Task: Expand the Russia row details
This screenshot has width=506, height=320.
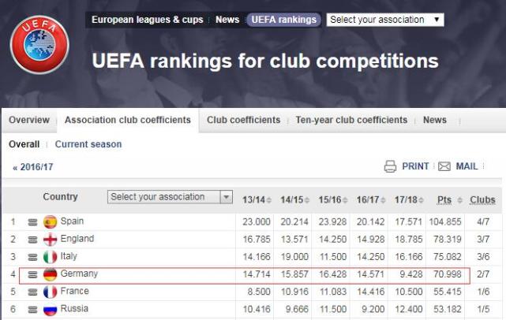Action: (32, 310)
